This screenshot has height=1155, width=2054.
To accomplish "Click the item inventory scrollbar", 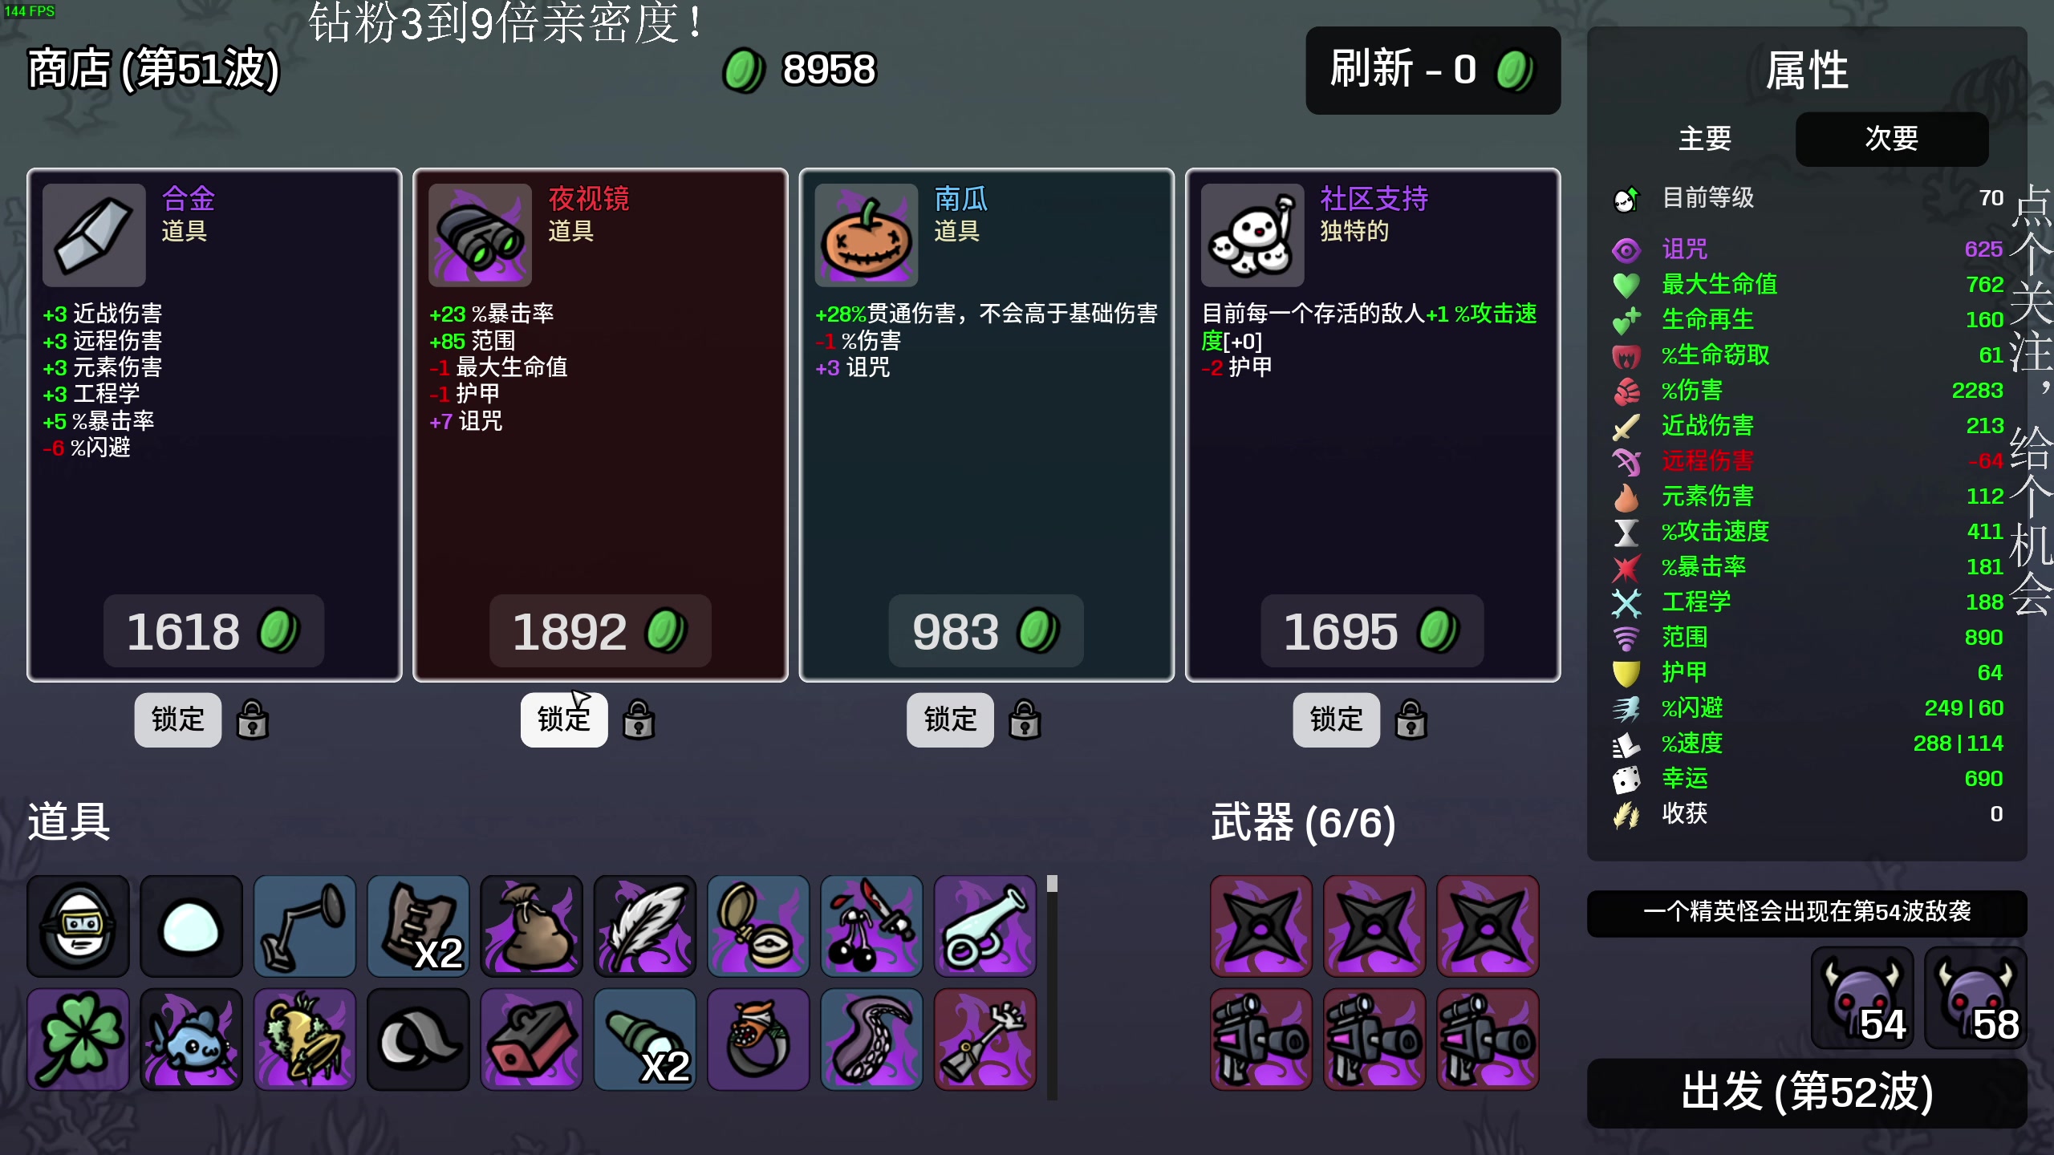I will coord(1052,987).
